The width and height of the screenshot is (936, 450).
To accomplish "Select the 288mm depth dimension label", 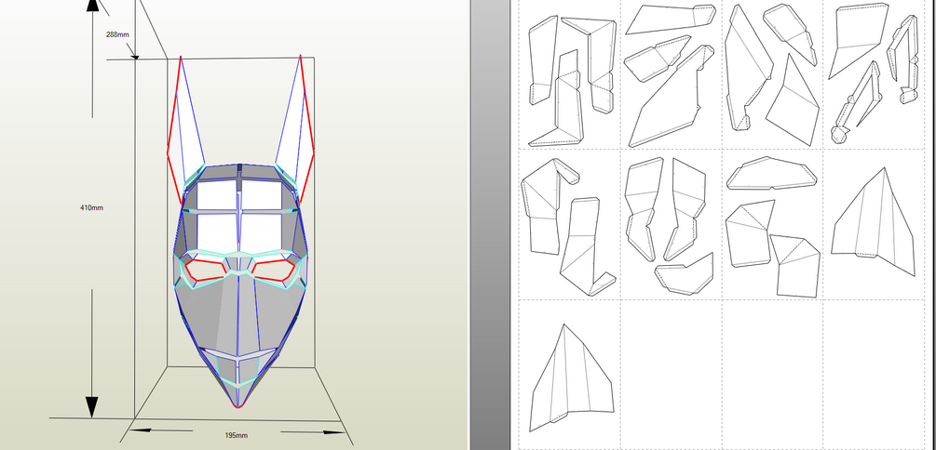I will [x=117, y=34].
